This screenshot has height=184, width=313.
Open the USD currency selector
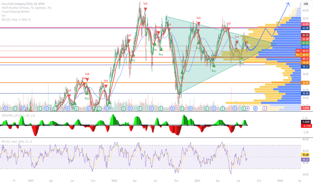tap(306, 4)
